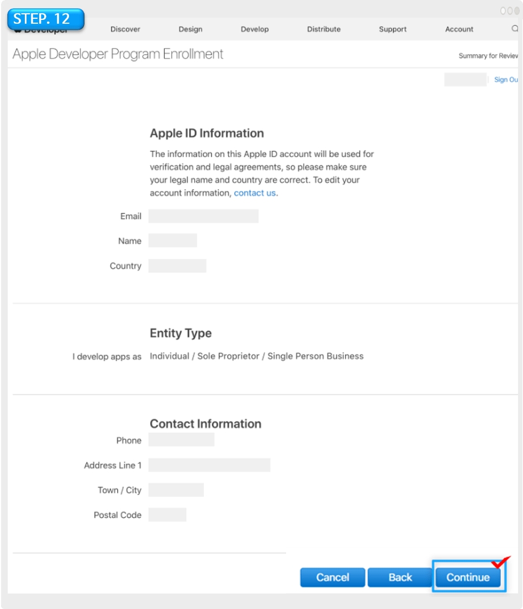523x609 pixels.
Task: Click the Postal Code field
Action: 167,515
